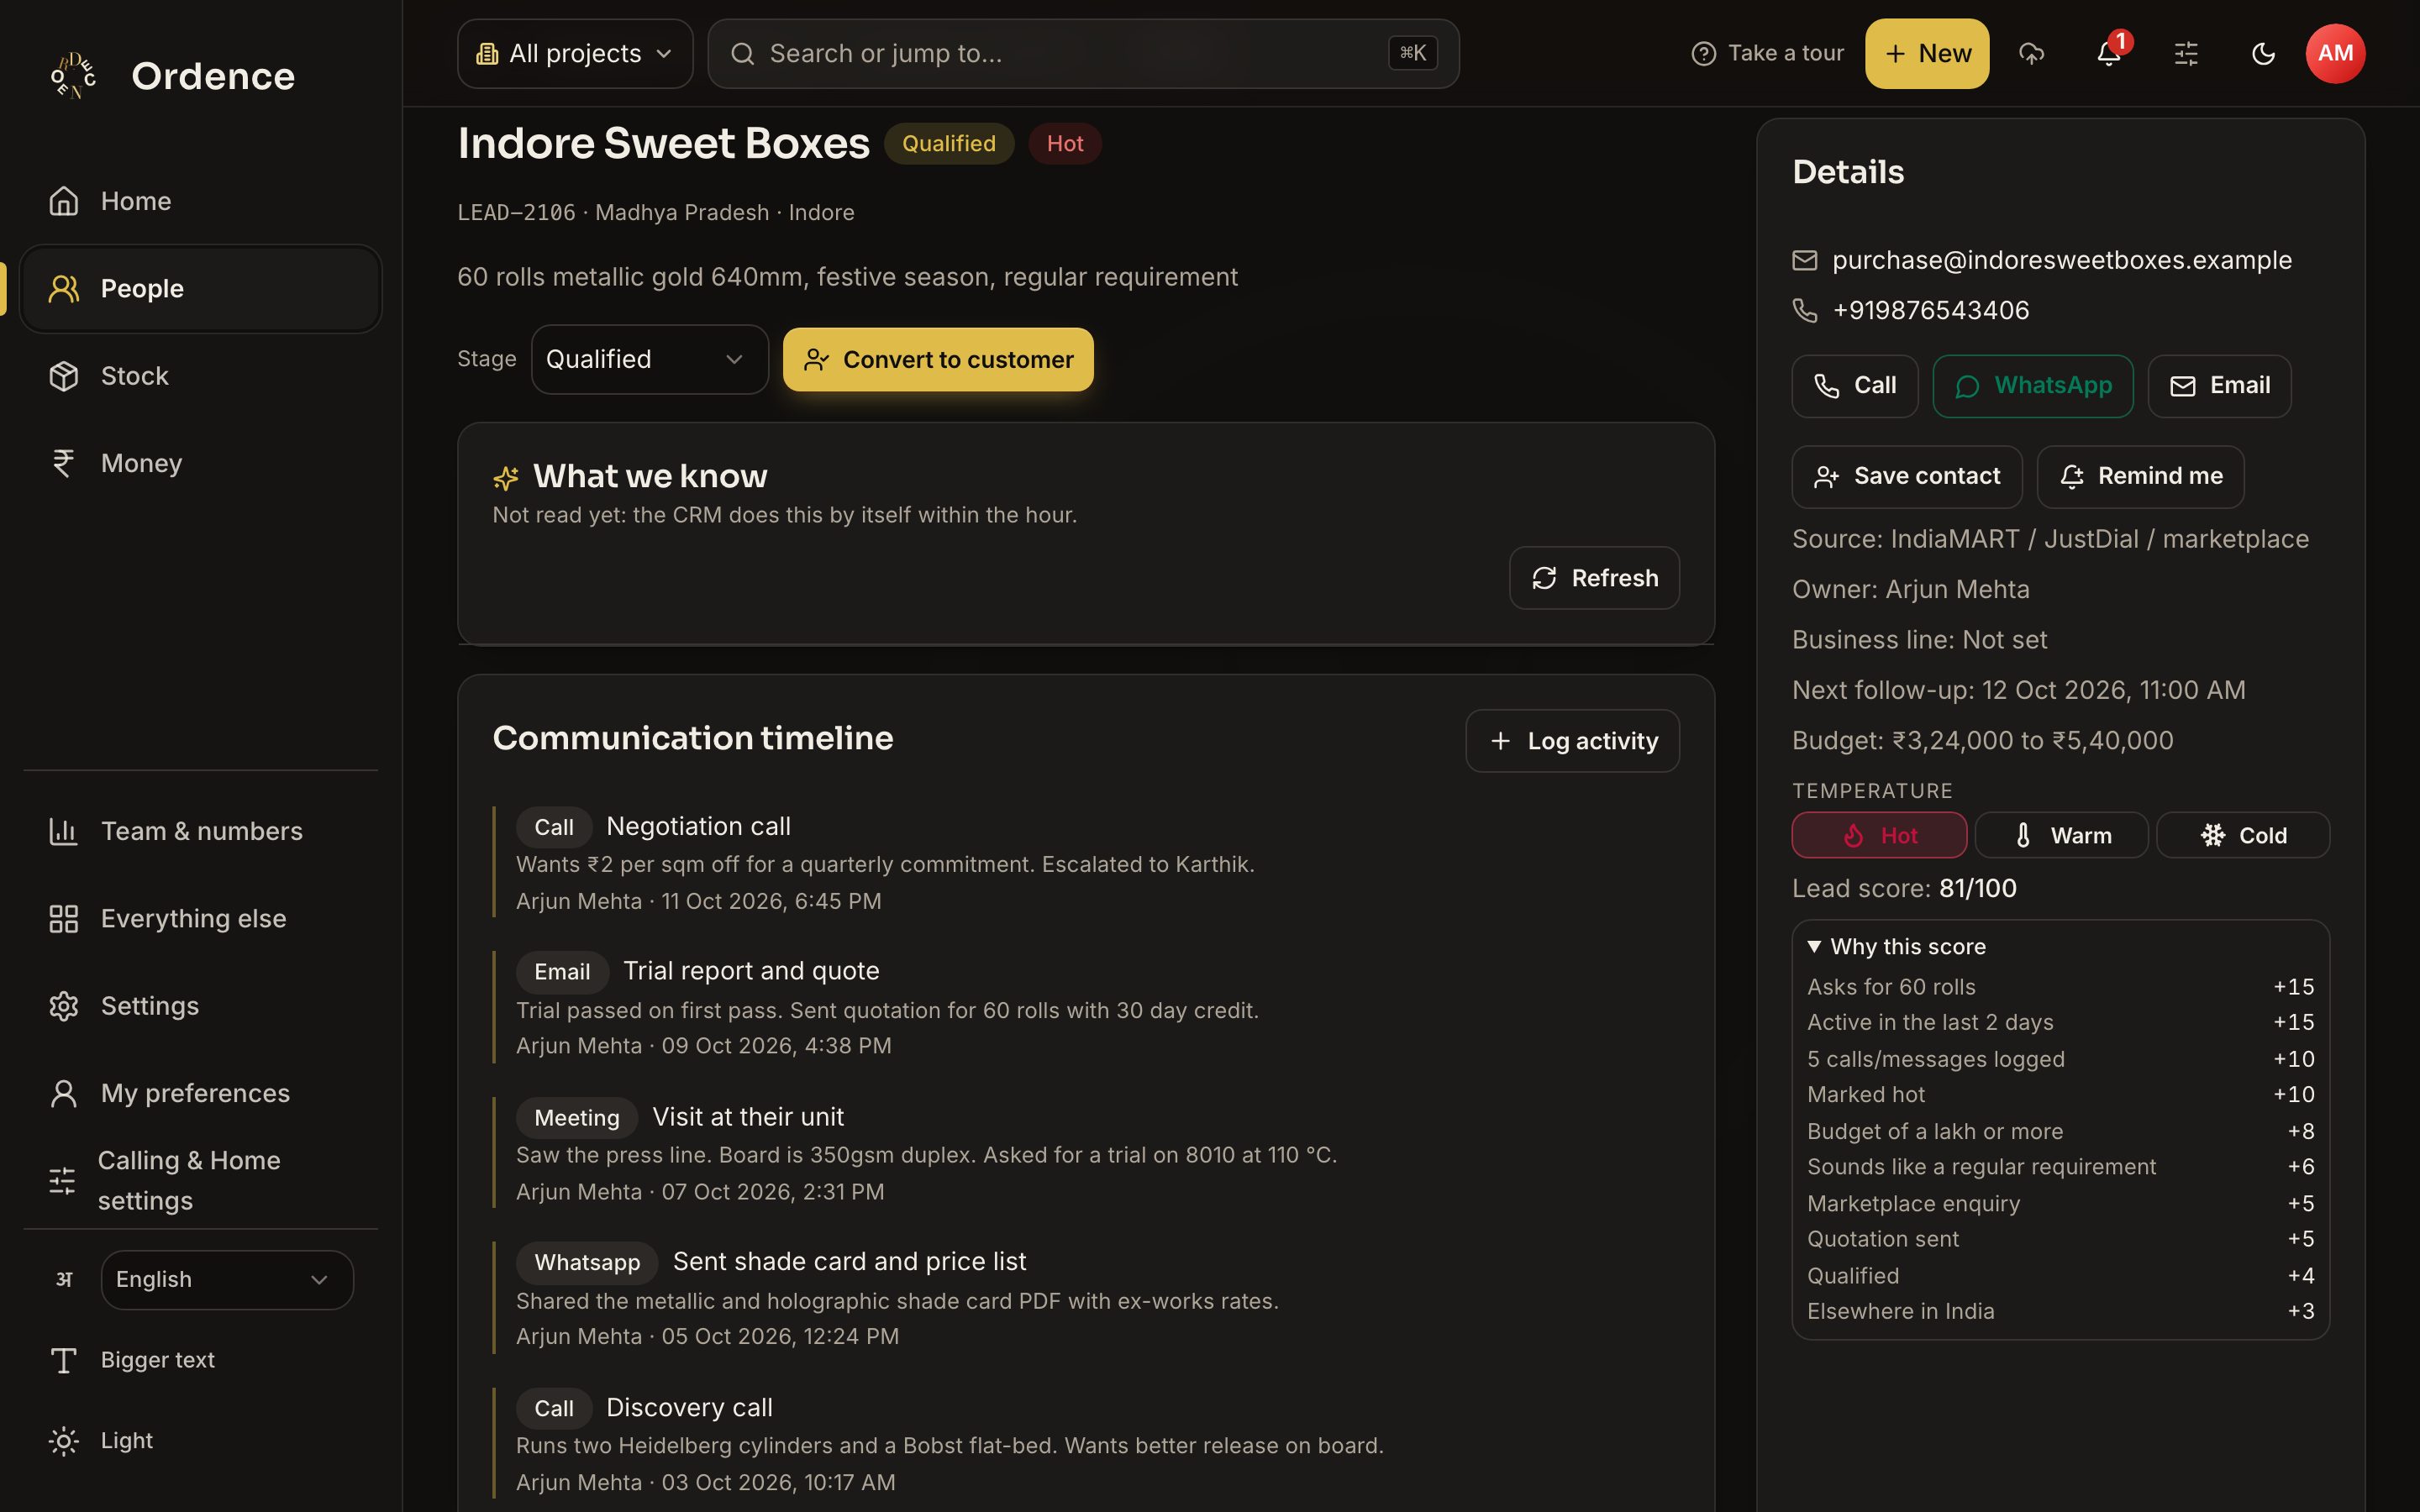Open the English language dropdown
Image resolution: width=2420 pixels, height=1512 pixels.
(227, 1280)
